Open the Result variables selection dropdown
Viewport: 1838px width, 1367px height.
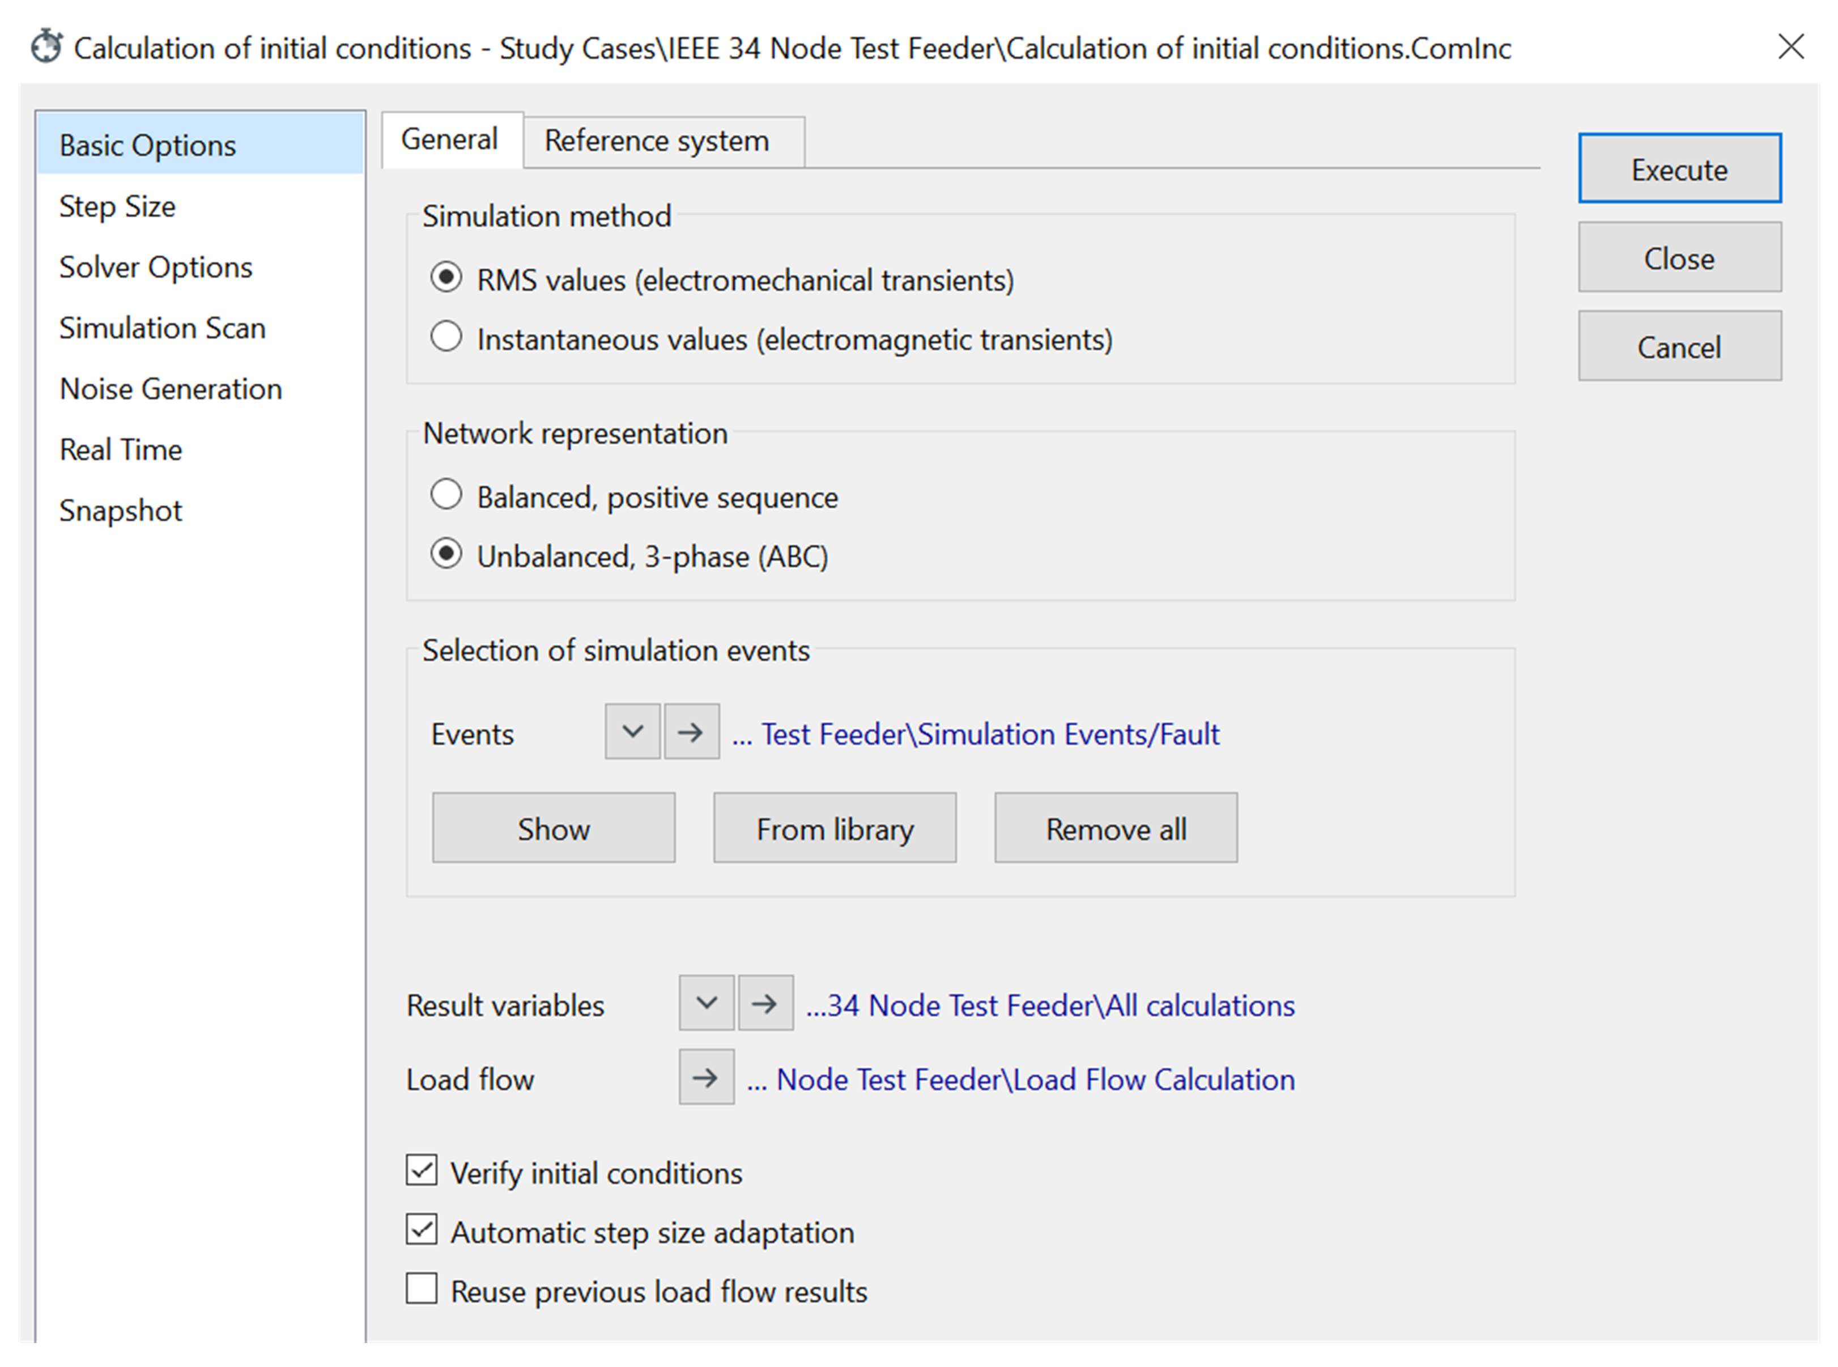pos(705,1003)
